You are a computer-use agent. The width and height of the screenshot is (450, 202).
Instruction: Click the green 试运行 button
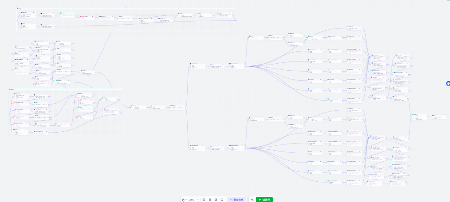(264, 200)
